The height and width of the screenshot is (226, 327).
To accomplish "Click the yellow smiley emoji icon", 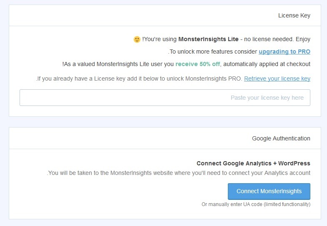I will point(137,39).
